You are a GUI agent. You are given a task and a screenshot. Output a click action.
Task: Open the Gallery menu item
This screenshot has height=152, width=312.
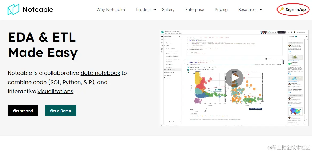[x=168, y=10]
